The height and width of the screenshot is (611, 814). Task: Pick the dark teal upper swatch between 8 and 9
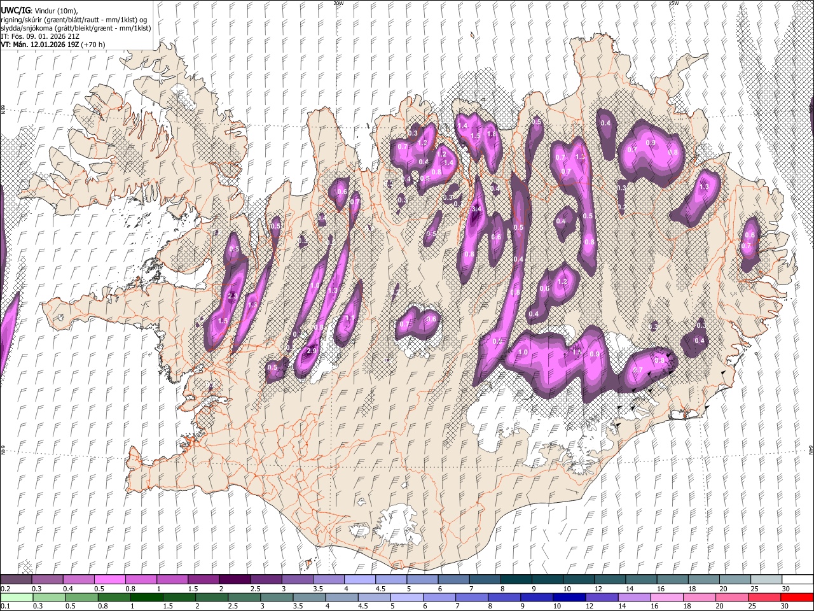pos(516,579)
